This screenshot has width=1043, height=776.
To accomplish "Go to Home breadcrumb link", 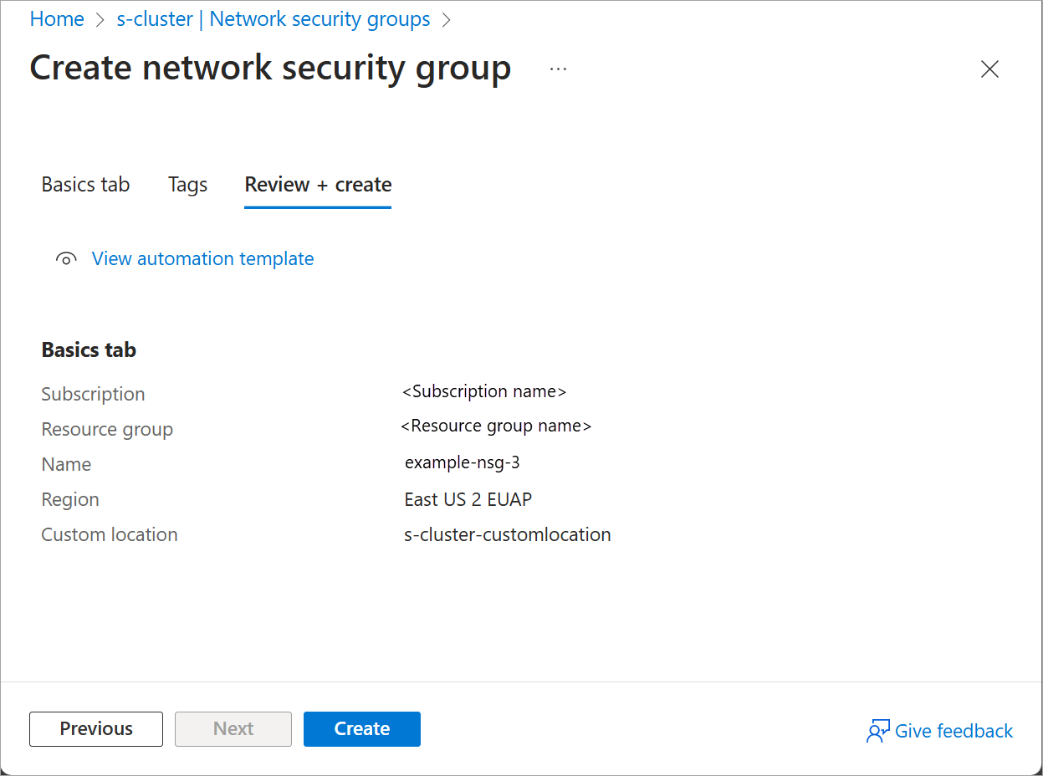I will [x=57, y=19].
